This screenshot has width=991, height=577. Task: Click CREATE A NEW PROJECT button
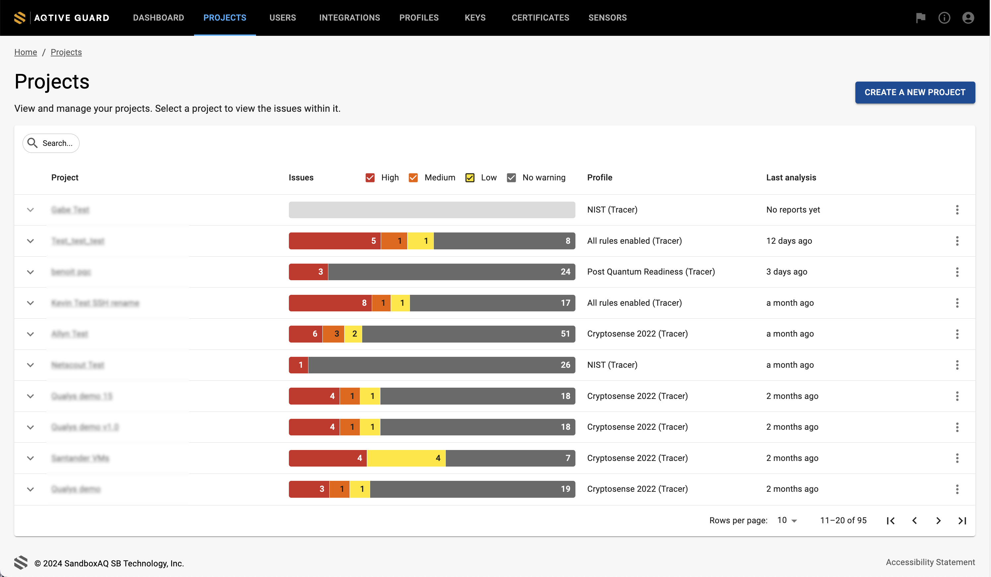click(x=915, y=92)
